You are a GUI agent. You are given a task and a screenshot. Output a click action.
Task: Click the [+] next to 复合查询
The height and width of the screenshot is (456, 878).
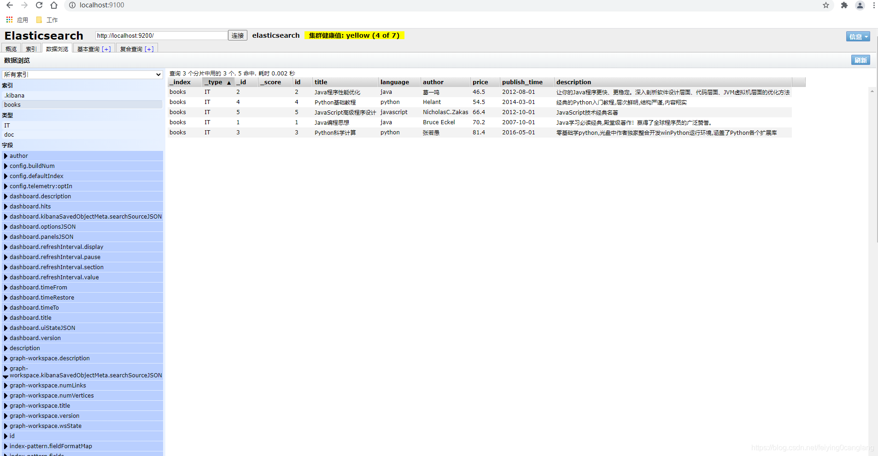(x=149, y=49)
